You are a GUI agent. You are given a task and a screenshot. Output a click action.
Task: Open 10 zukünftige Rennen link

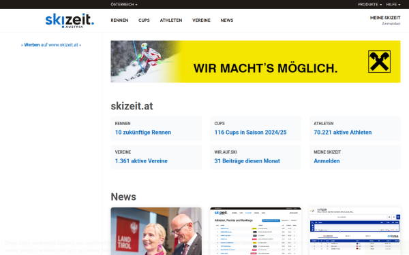(143, 132)
